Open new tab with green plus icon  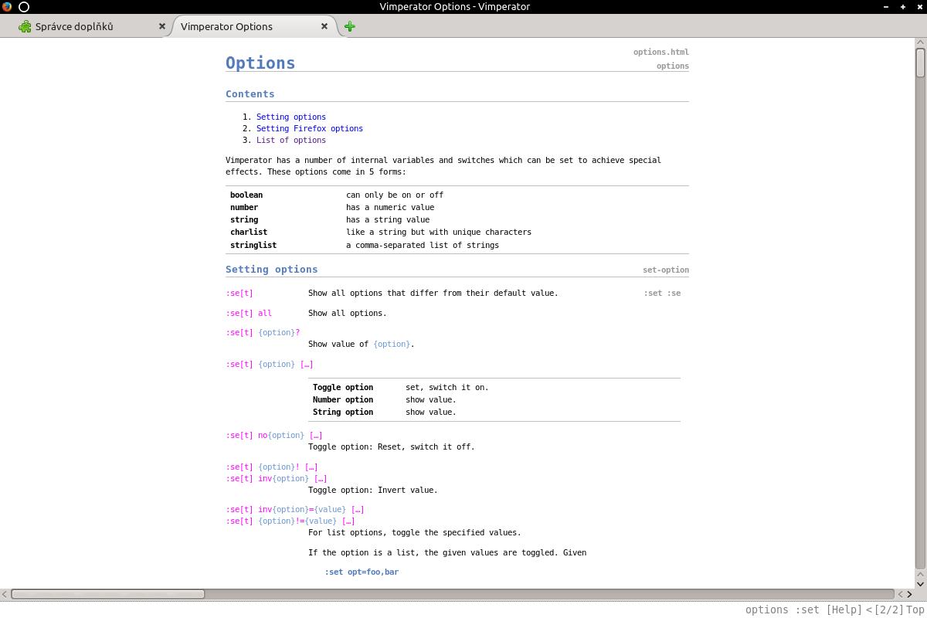(x=350, y=26)
